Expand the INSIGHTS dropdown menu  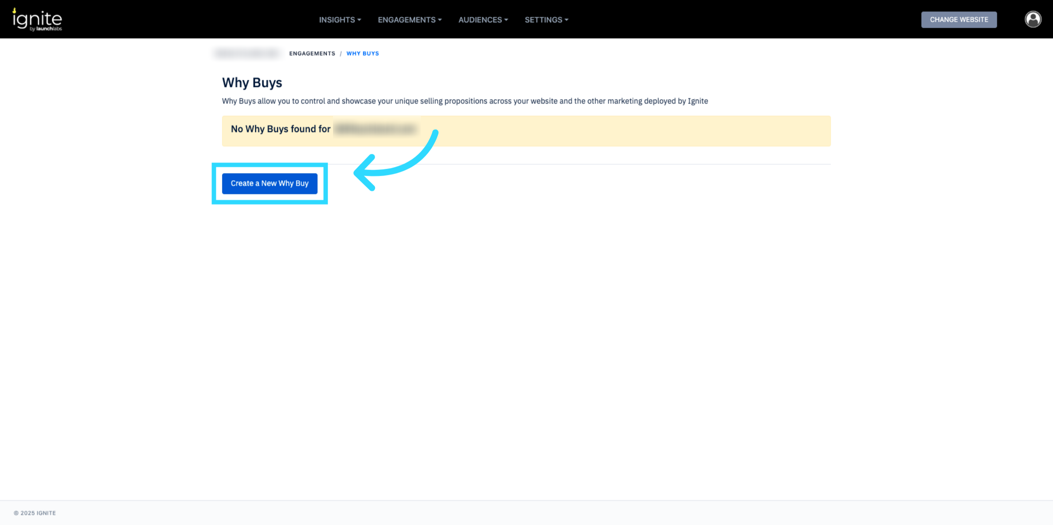coord(337,20)
